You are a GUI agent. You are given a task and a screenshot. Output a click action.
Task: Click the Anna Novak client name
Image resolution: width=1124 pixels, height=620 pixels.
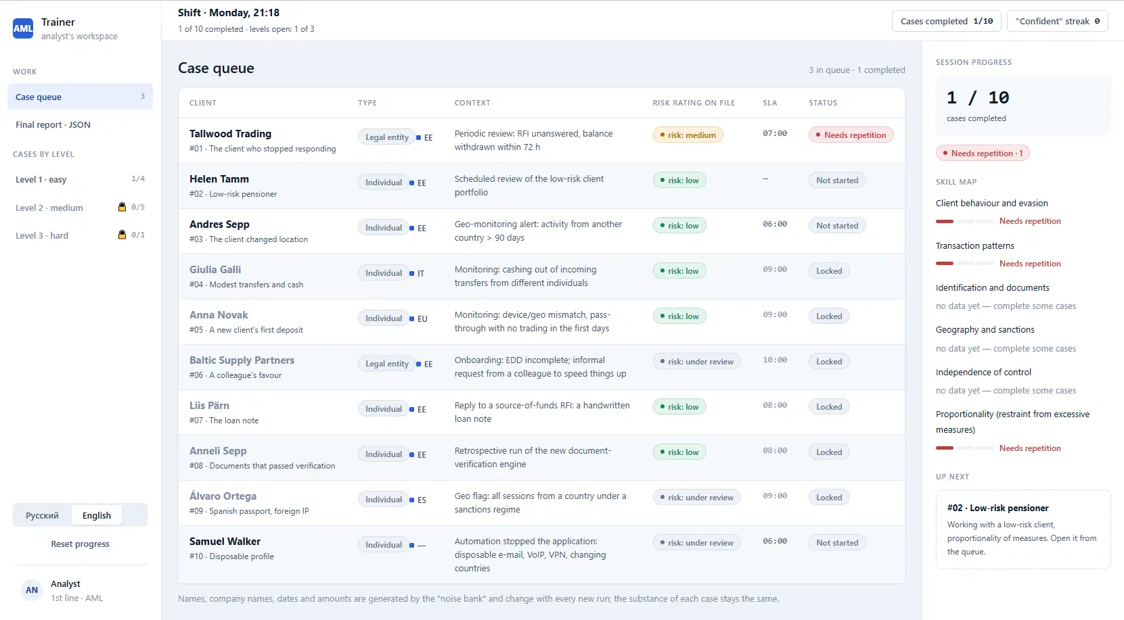219,315
